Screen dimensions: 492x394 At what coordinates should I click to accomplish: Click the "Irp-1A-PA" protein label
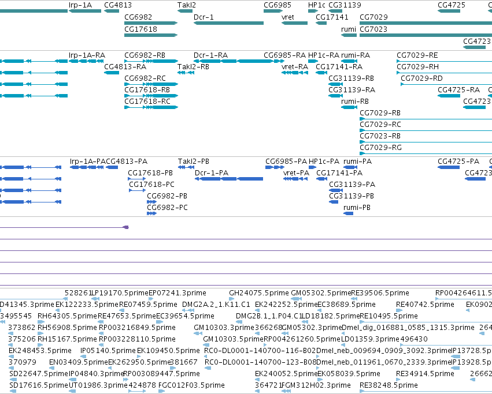click(x=88, y=162)
